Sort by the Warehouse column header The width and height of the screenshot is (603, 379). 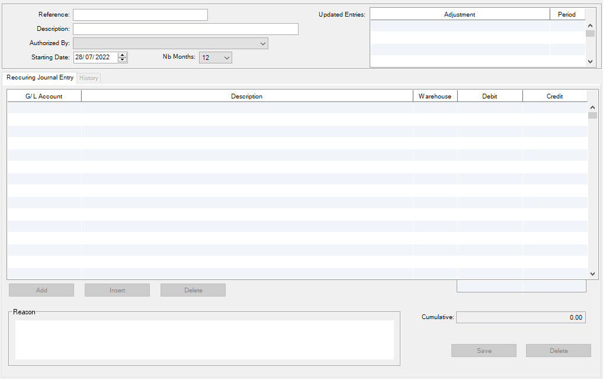[435, 96]
